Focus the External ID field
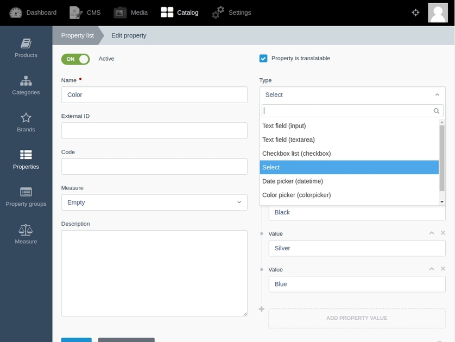455x342 pixels. tap(154, 130)
